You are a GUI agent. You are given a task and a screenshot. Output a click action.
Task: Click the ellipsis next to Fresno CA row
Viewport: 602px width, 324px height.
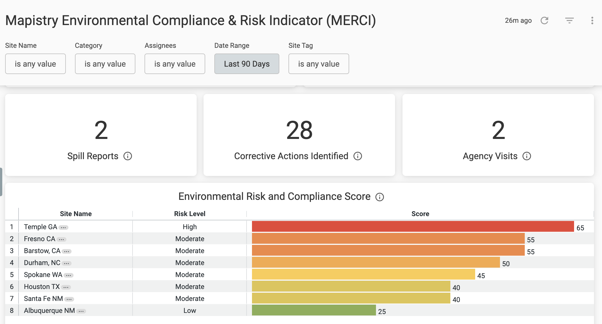(62, 239)
